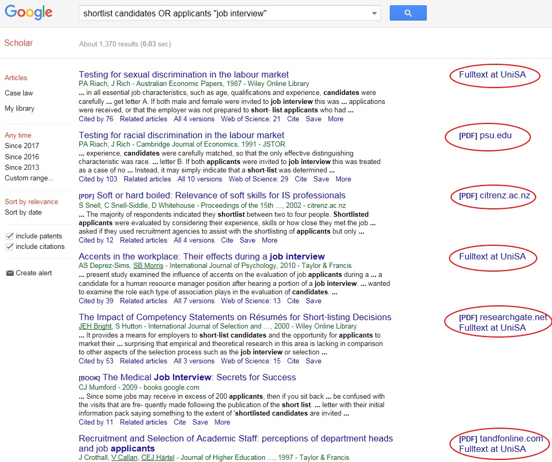The image size is (552, 462).
Task: Filter results Since 2017
Action: click(22, 146)
